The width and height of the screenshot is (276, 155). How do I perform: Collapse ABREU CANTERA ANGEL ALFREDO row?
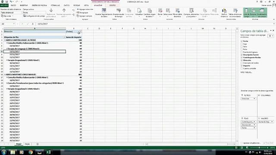coord(5,40)
